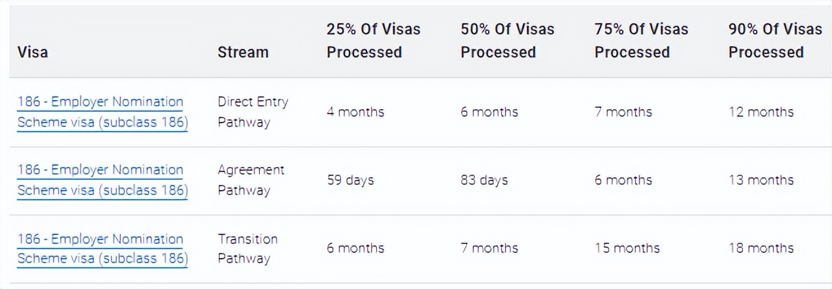Select the 90% Of Visas Processed header
The width and height of the screenshot is (832, 289).
pyautogui.click(x=775, y=40)
